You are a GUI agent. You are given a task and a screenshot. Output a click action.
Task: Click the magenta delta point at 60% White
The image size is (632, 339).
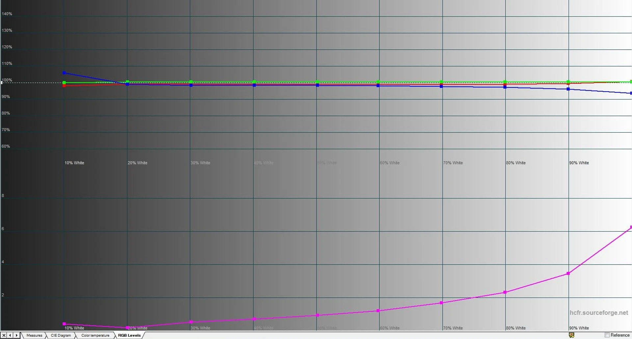pyautogui.click(x=378, y=311)
